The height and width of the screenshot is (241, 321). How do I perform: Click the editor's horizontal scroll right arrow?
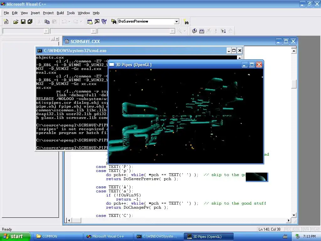[x=288, y=220]
